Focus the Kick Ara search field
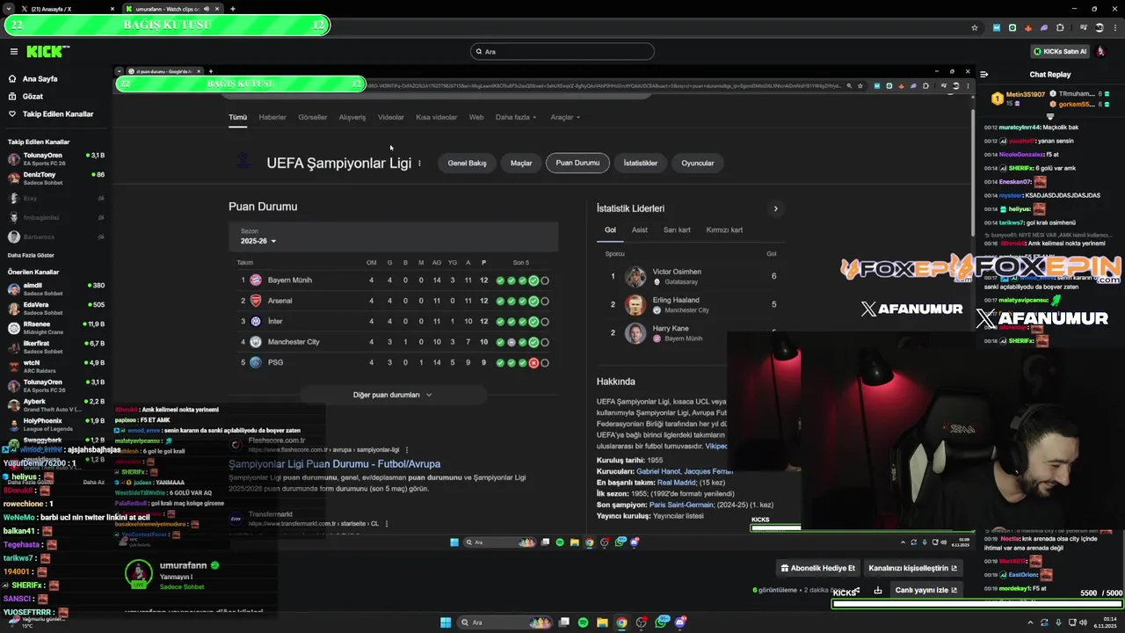This screenshot has width=1125, height=633. [562, 52]
